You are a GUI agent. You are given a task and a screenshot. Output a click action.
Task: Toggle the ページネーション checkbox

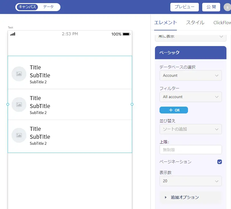[x=220, y=162]
